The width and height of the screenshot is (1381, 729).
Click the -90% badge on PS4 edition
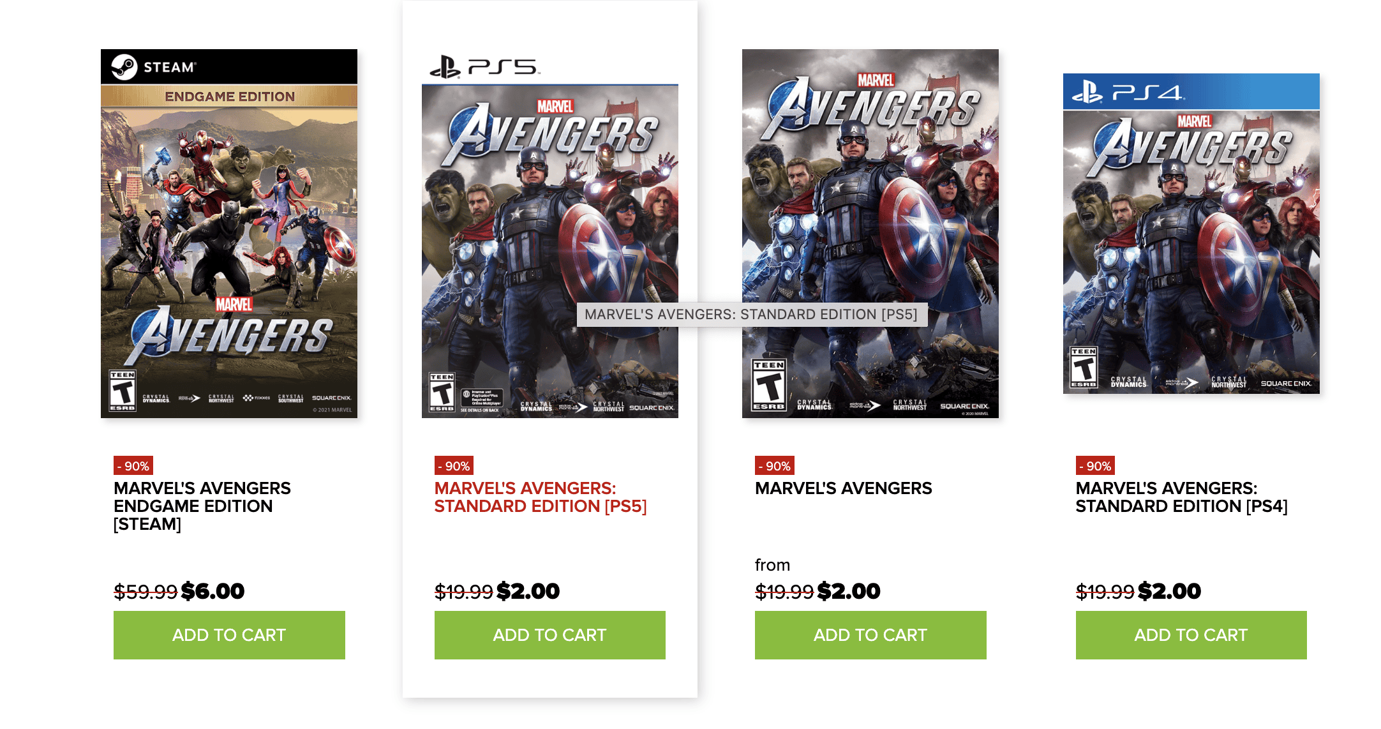[1095, 466]
